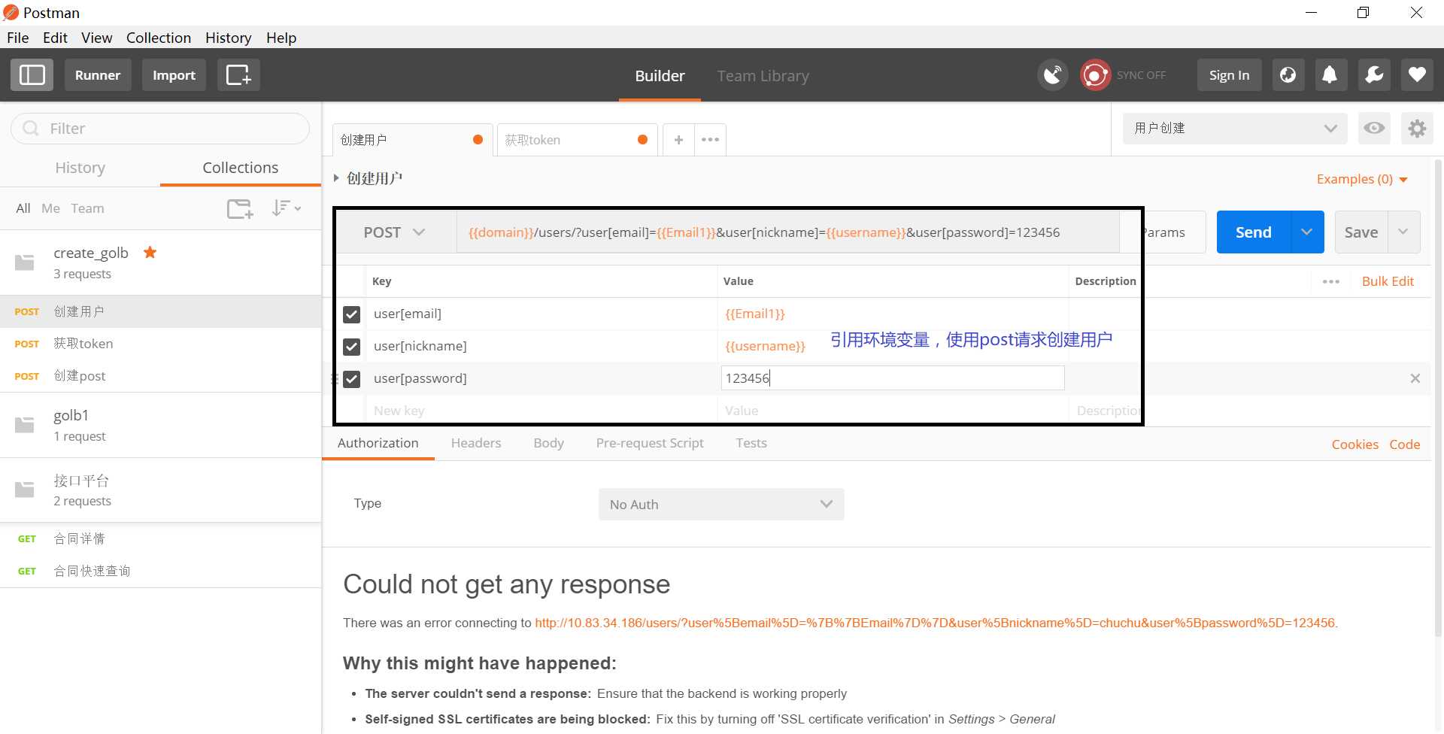Click the star on create_golb collection
Viewport: 1444px width, 734px height.
(150, 253)
